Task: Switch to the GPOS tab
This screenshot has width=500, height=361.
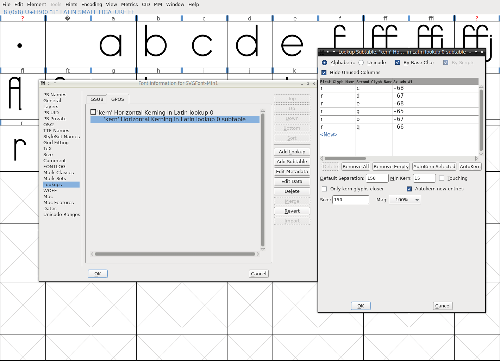Action: pos(118,99)
